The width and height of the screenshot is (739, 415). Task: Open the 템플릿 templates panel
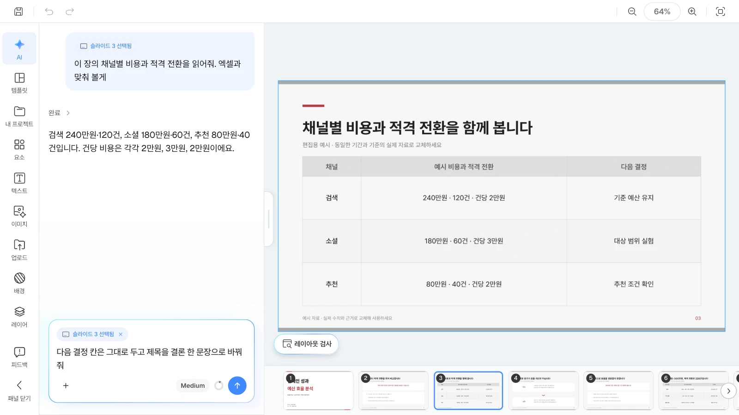[x=19, y=83]
